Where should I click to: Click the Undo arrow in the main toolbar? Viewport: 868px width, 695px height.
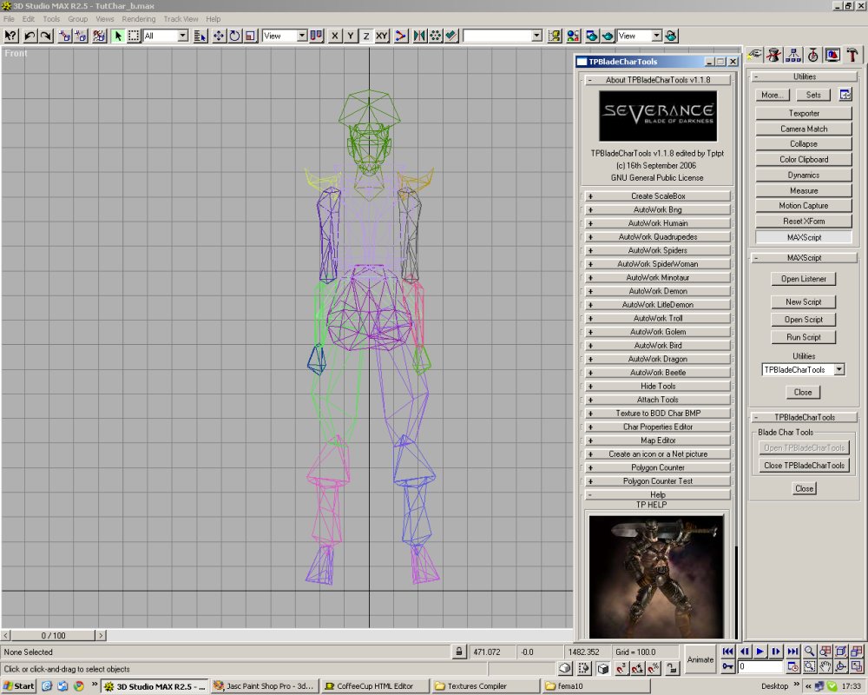coord(30,36)
